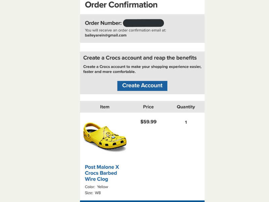Click the Item column header

(x=105, y=107)
